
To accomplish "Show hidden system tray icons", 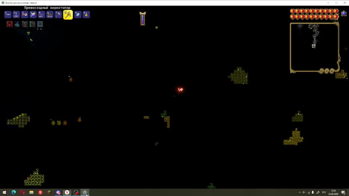I will [x=300, y=192].
